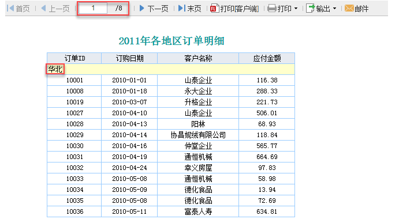Click the current page number field

[93, 9]
